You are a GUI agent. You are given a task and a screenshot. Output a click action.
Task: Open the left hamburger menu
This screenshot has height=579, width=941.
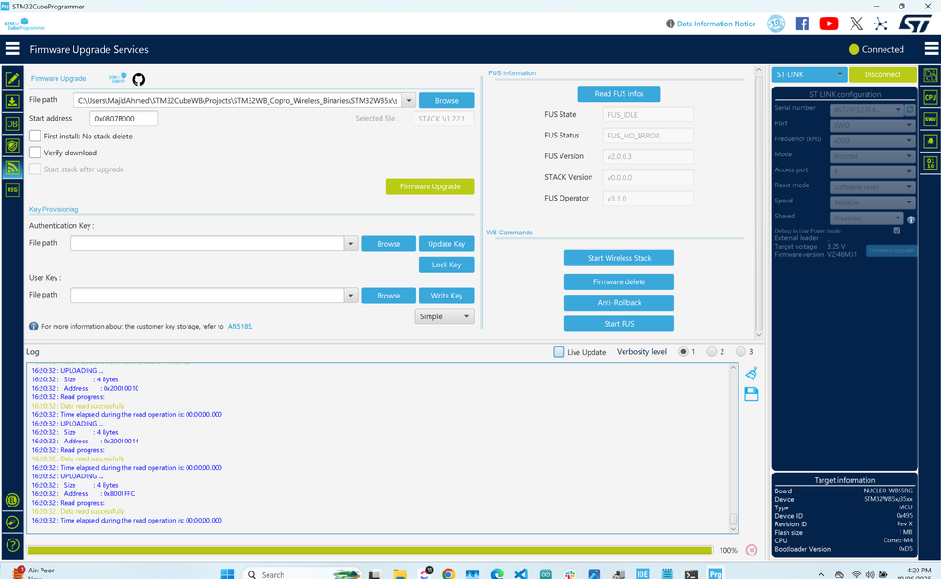click(x=12, y=49)
